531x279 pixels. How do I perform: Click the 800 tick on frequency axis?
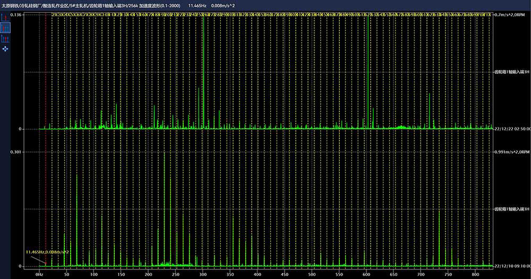point(475,274)
